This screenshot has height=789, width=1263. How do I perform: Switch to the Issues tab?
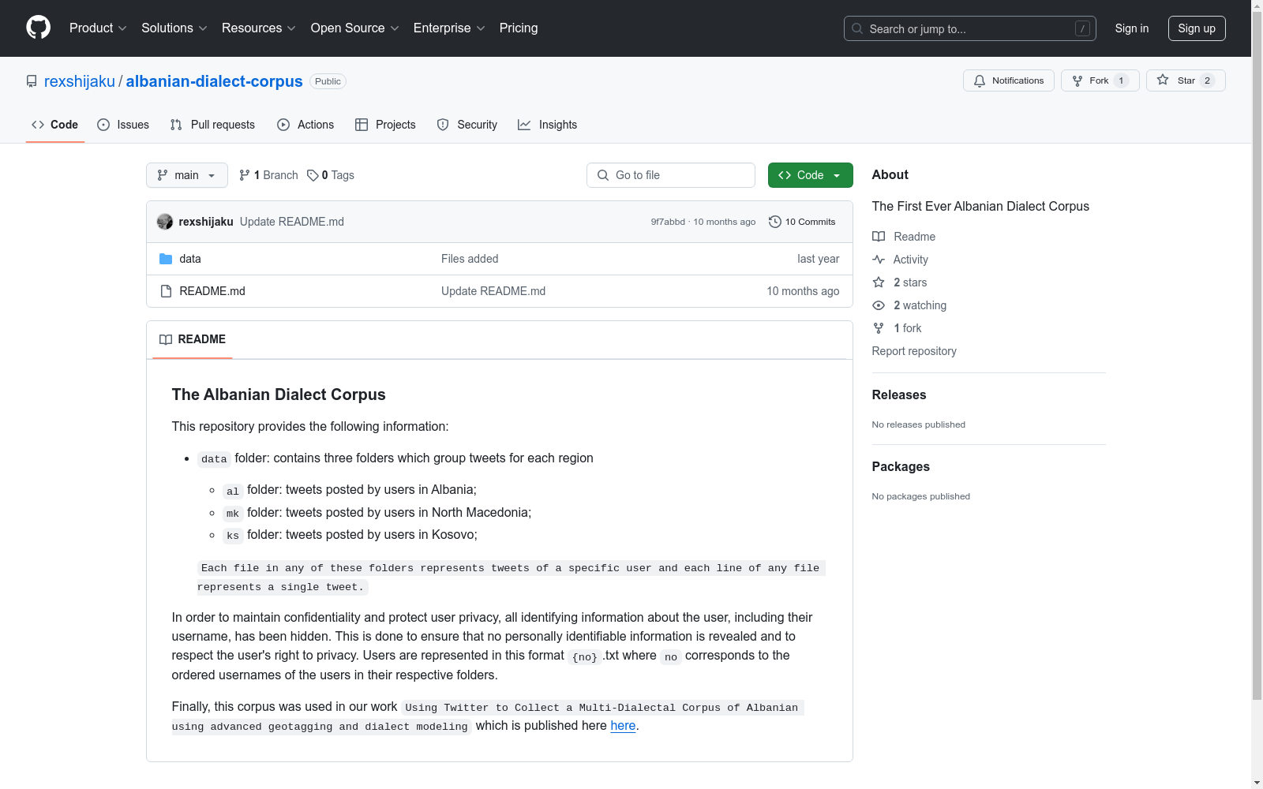[123, 125]
